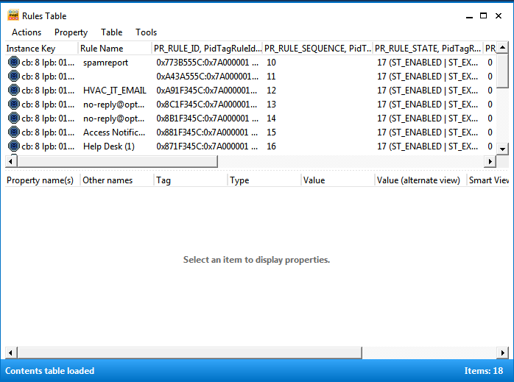Click the Value column header

(338, 180)
